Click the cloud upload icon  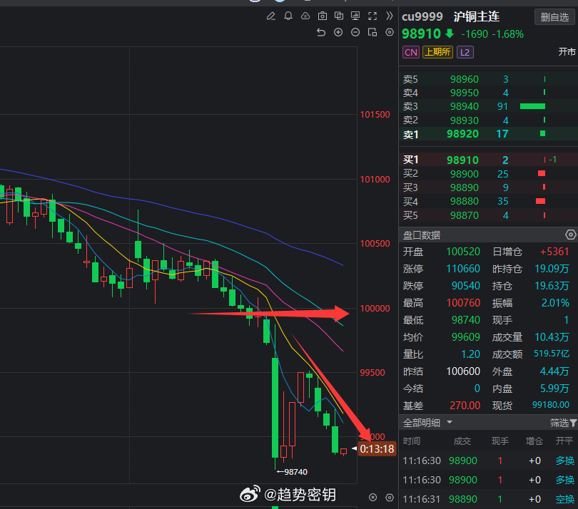[x=305, y=16]
